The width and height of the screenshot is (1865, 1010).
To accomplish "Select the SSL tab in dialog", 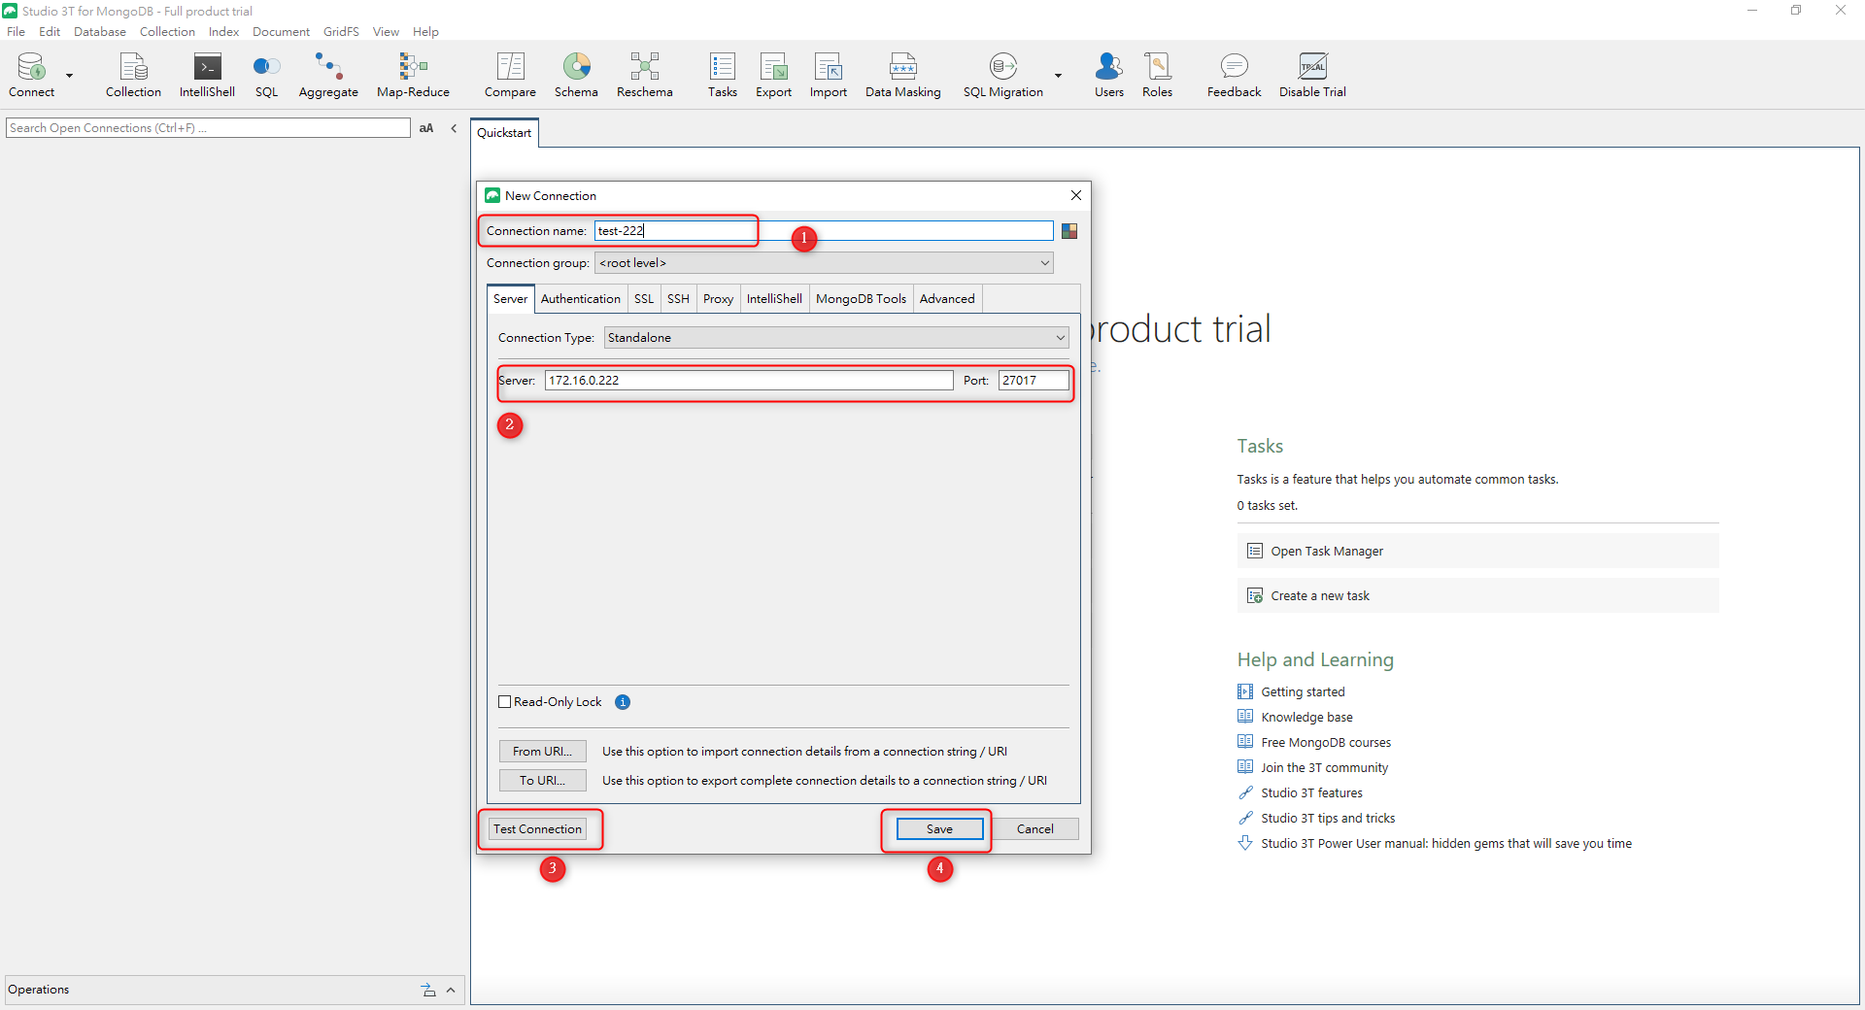I will click(644, 299).
